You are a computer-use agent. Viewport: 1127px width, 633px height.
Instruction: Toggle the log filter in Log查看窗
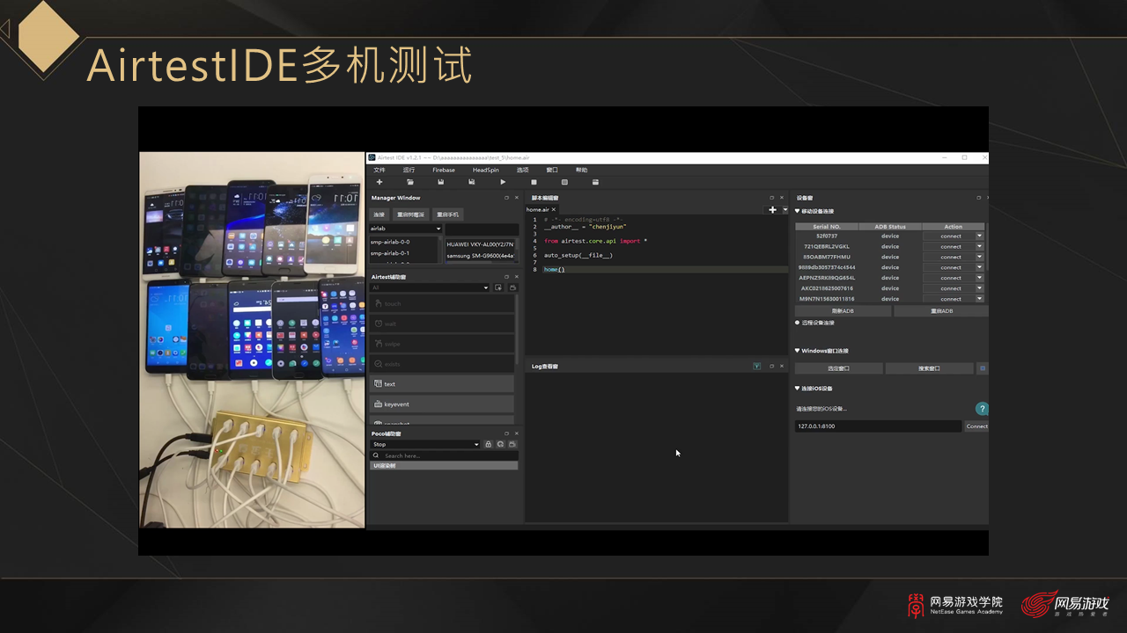756,366
